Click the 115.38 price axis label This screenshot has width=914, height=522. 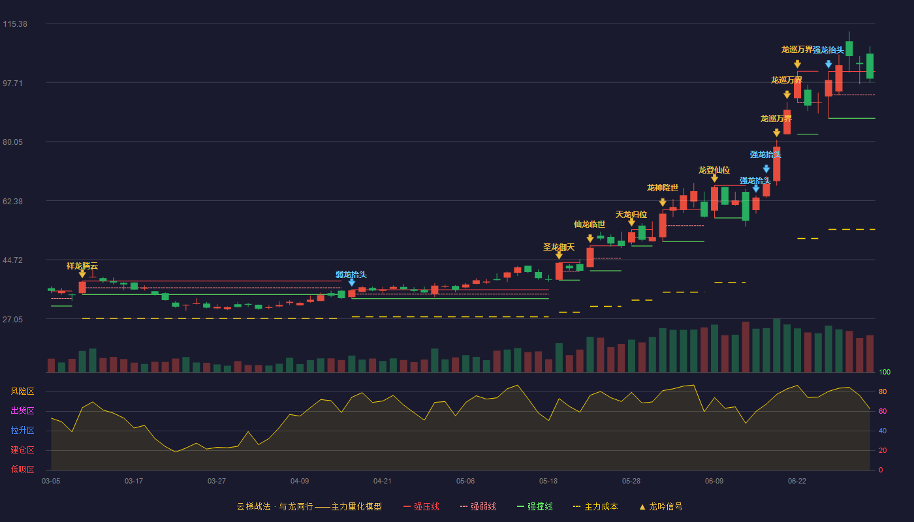[15, 24]
